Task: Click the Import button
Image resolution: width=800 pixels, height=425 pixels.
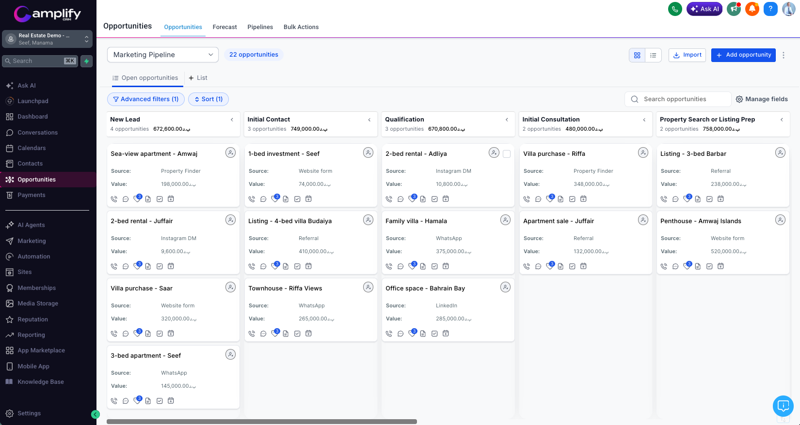Action: [687, 55]
